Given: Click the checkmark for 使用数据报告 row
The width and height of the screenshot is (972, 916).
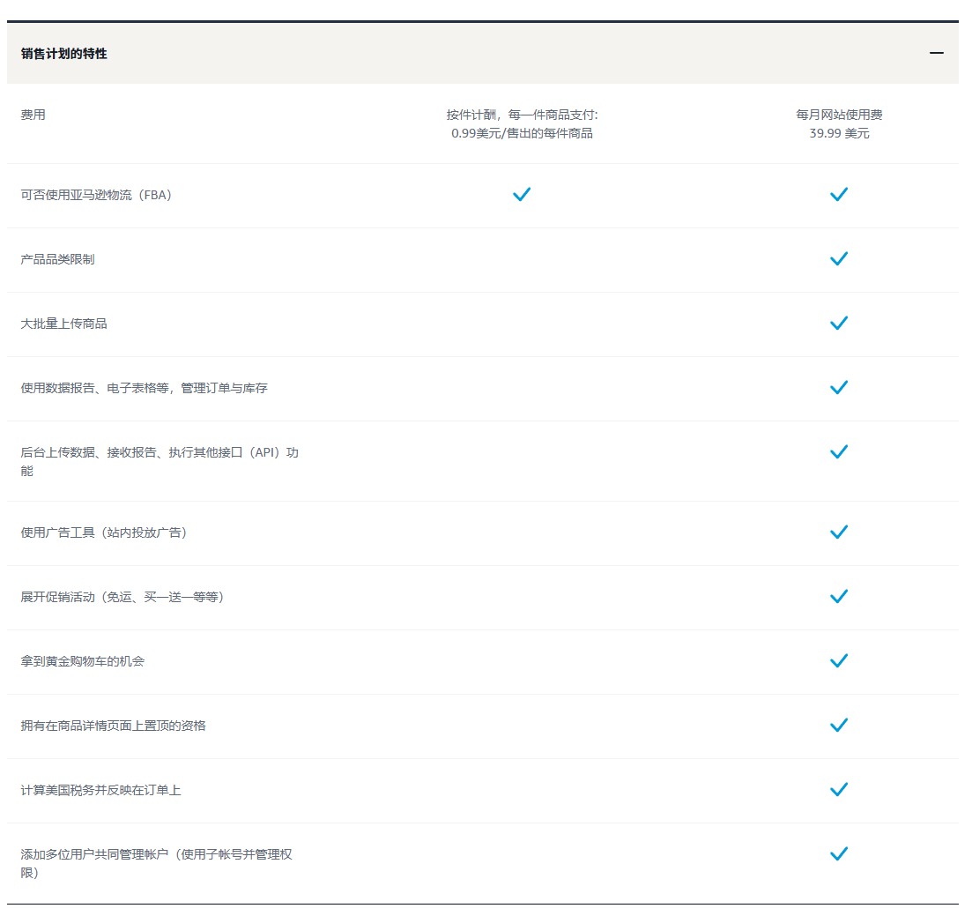Looking at the screenshot, I should pos(839,387).
